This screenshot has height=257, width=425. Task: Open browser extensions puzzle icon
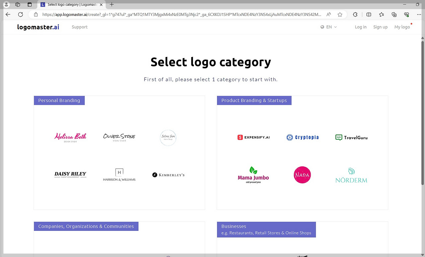[355, 14]
